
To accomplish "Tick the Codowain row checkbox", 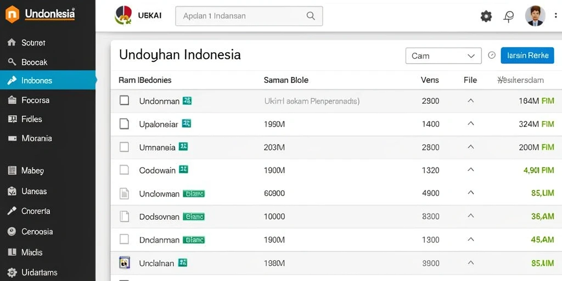I will point(124,170).
